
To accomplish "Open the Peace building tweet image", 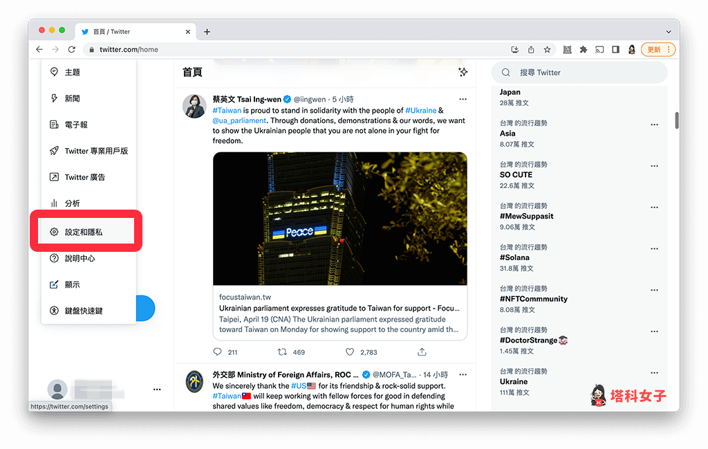I will point(340,219).
